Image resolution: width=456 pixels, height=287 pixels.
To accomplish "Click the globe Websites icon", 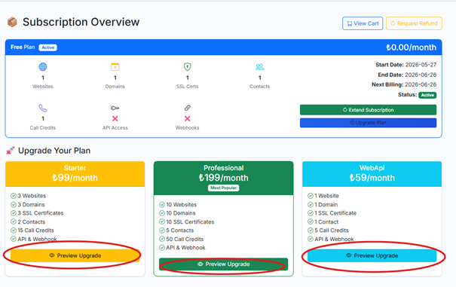I will point(43,67).
